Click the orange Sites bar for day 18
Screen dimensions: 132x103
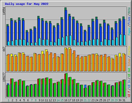coord(74,61)
